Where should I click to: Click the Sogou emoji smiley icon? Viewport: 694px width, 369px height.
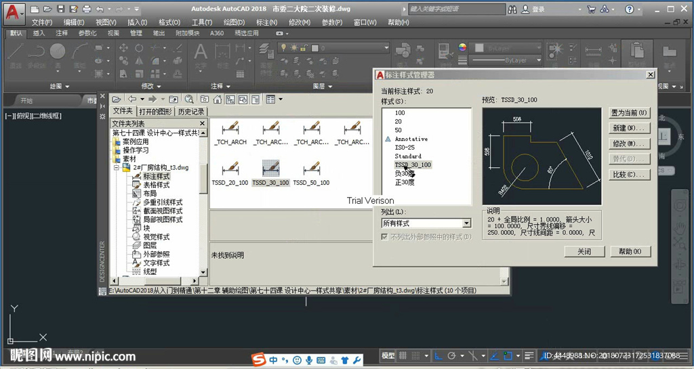[297, 360]
